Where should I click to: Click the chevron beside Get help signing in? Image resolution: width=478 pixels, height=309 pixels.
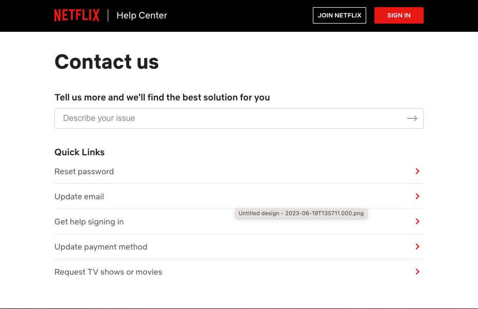[x=417, y=221]
